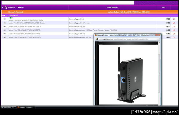Click the price 1,120
Screen dimensions: 179x115
coord(168,19)
